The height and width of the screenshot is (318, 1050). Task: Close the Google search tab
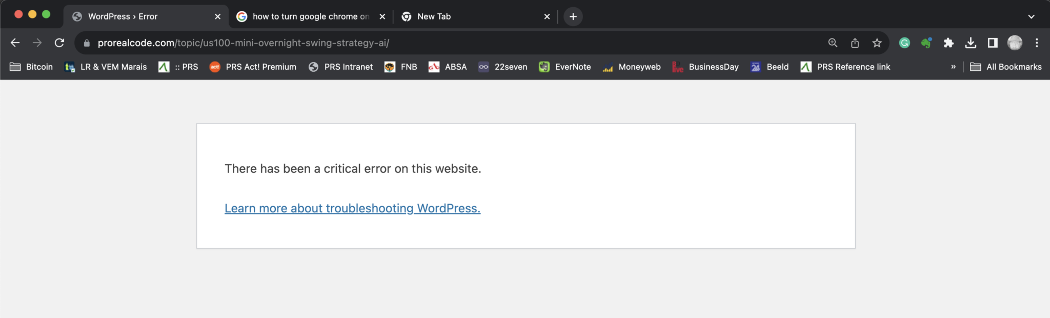click(382, 16)
